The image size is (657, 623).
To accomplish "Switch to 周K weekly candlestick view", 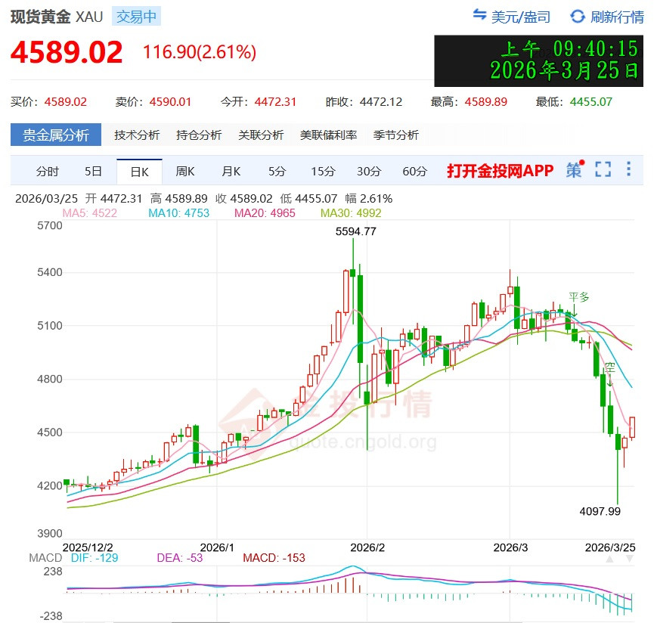I will [185, 172].
